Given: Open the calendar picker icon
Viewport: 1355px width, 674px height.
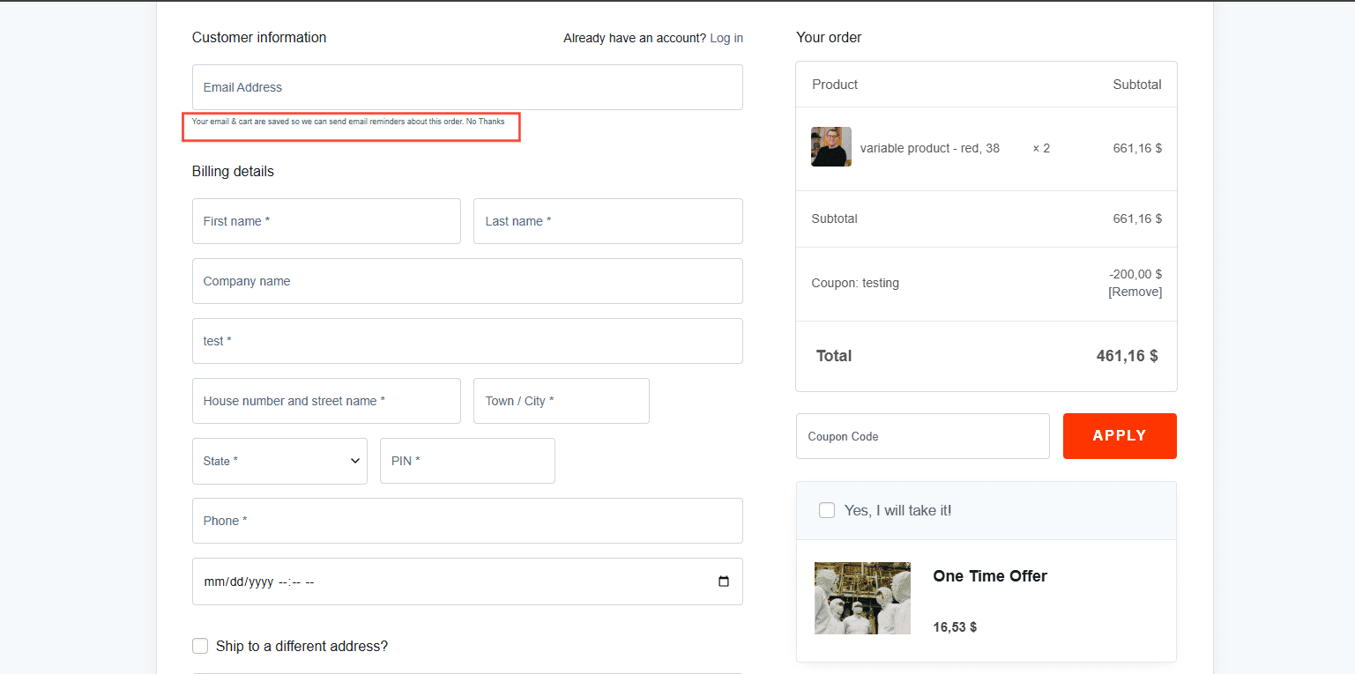Looking at the screenshot, I should [x=724, y=581].
